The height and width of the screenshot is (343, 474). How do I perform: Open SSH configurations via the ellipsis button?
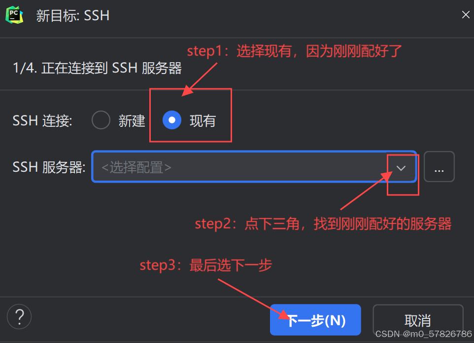click(439, 167)
